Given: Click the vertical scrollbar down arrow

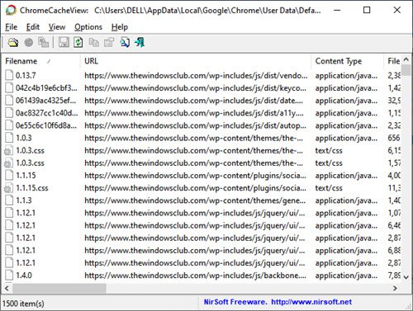Looking at the screenshot, I should [406, 277].
